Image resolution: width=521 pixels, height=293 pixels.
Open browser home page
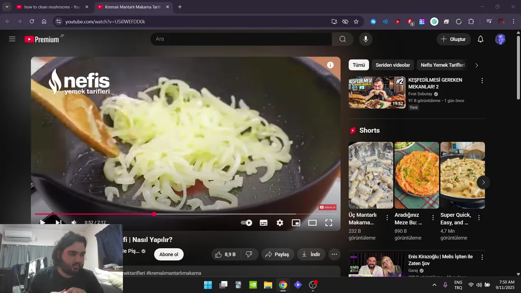[44, 22]
